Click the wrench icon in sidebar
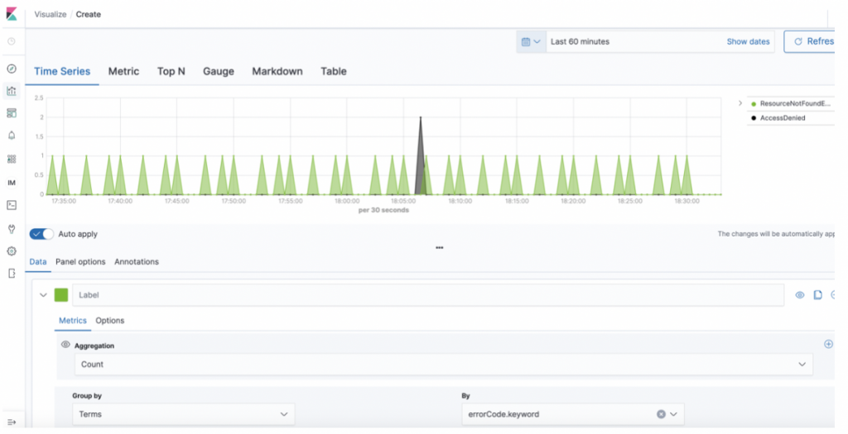Image resolution: width=848 pixels, height=434 pixels. (x=12, y=228)
